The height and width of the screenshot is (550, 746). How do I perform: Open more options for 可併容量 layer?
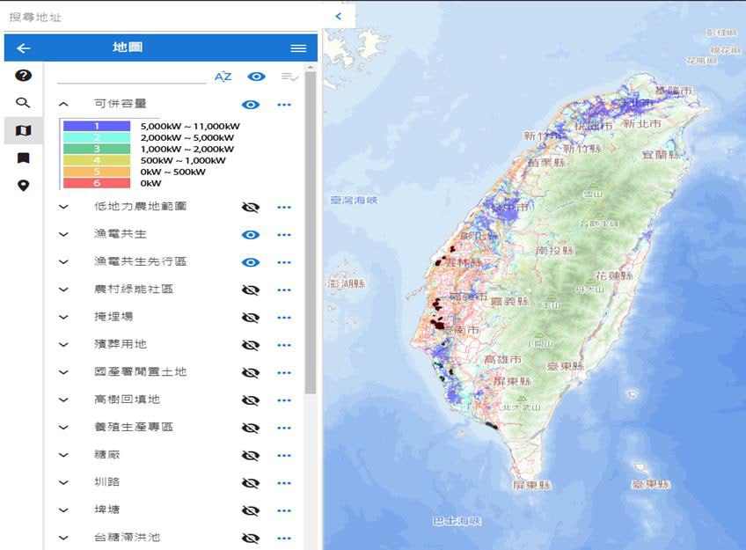click(x=283, y=105)
